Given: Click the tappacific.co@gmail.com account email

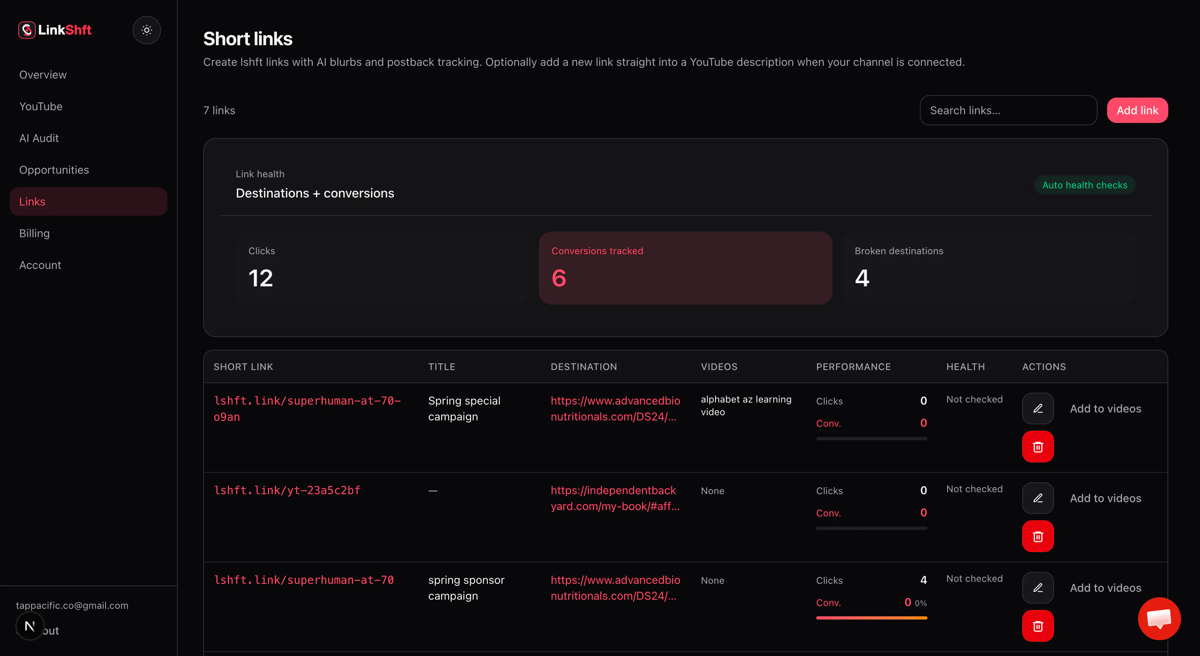Looking at the screenshot, I should [x=72, y=605].
